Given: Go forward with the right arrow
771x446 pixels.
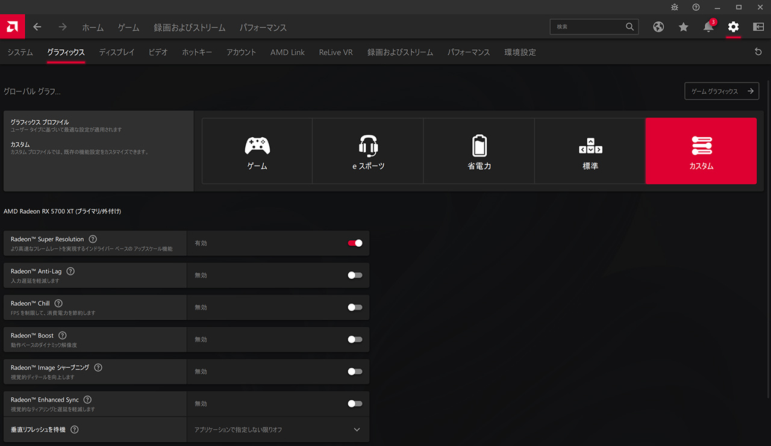Looking at the screenshot, I should tap(63, 27).
